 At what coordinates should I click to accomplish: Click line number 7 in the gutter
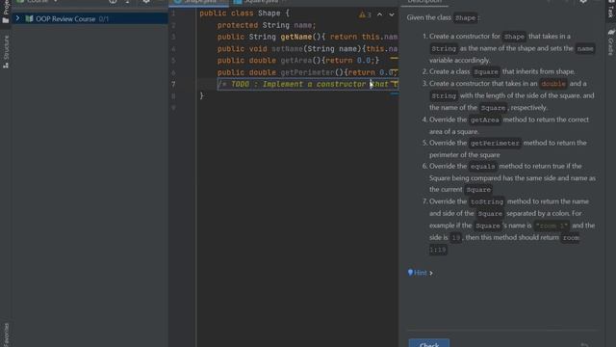pos(173,84)
